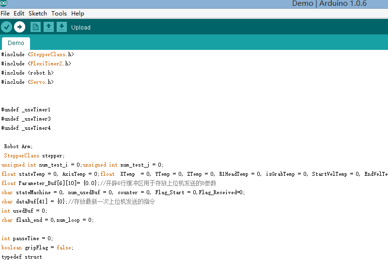Open the File menu
Viewport: 388px width, 261px height.
pos(5,14)
